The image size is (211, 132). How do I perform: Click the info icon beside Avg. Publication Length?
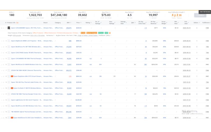coord(184,12)
